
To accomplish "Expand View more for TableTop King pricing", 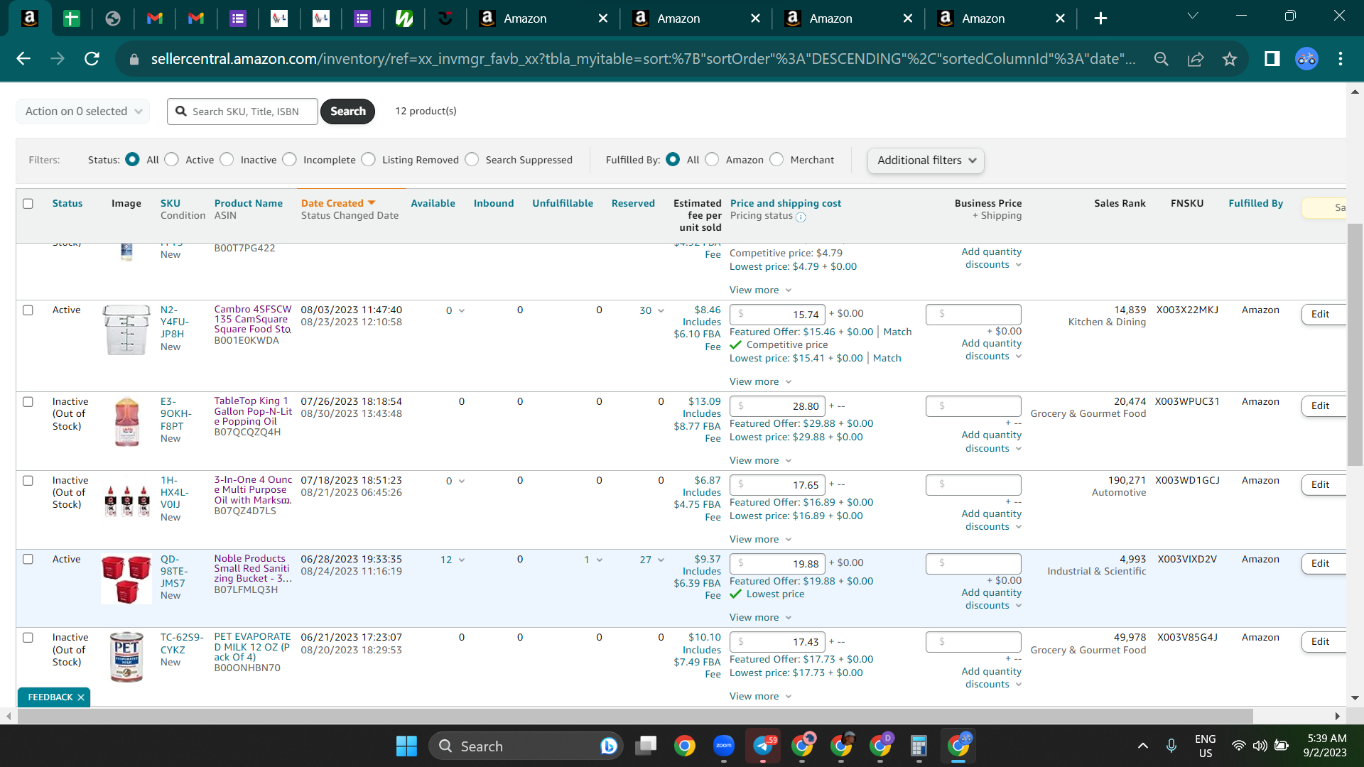I will click(760, 461).
